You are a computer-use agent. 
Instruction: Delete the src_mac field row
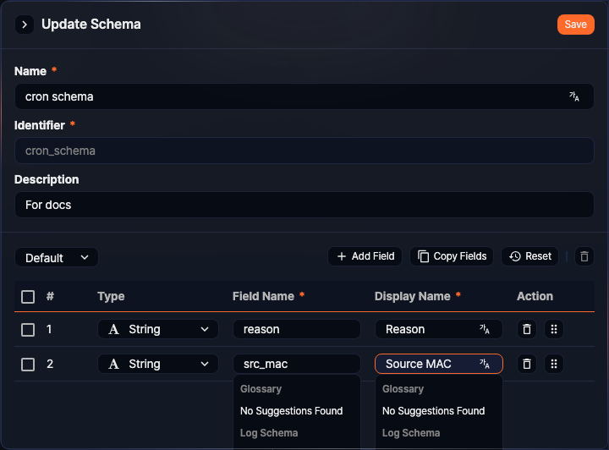(527, 364)
